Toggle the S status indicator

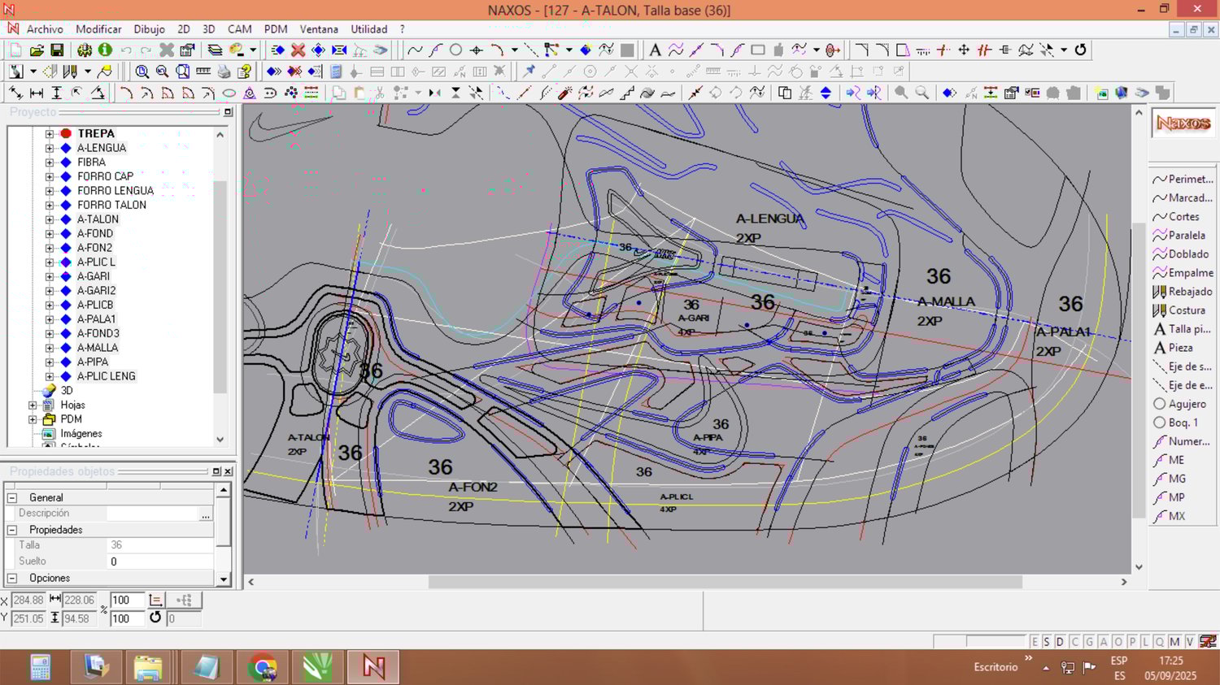point(1047,642)
